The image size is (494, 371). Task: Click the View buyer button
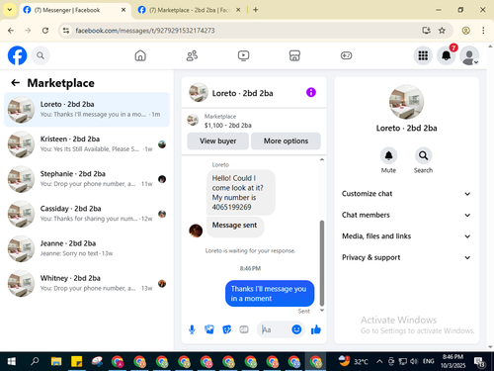point(217,140)
